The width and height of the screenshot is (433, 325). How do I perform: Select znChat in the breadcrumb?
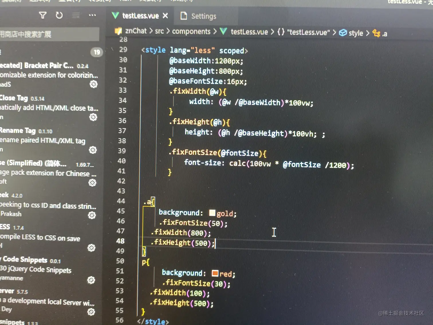tap(135, 31)
